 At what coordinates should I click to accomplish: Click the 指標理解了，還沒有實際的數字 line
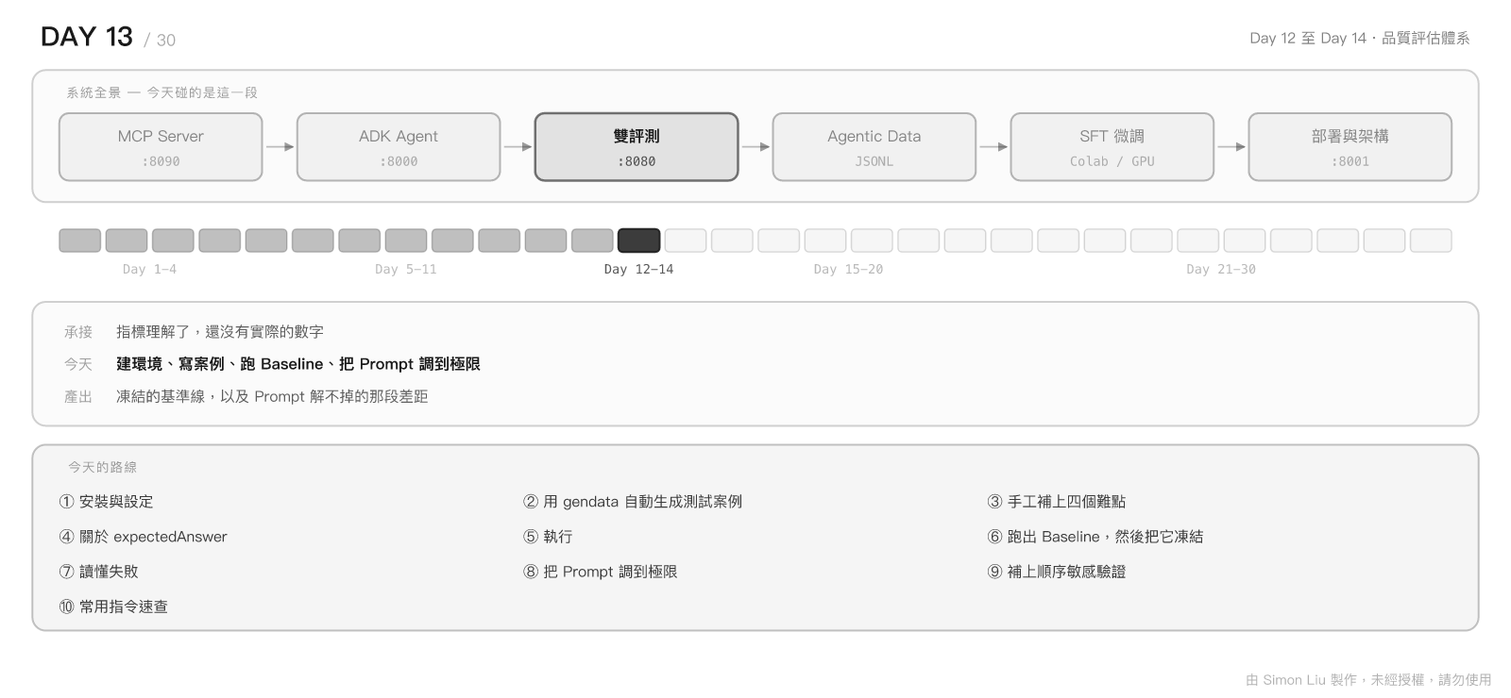click(220, 332)
